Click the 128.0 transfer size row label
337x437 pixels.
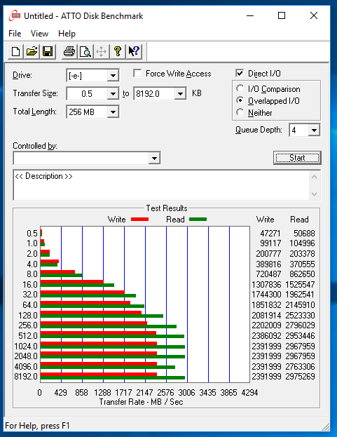coord(28,315)
